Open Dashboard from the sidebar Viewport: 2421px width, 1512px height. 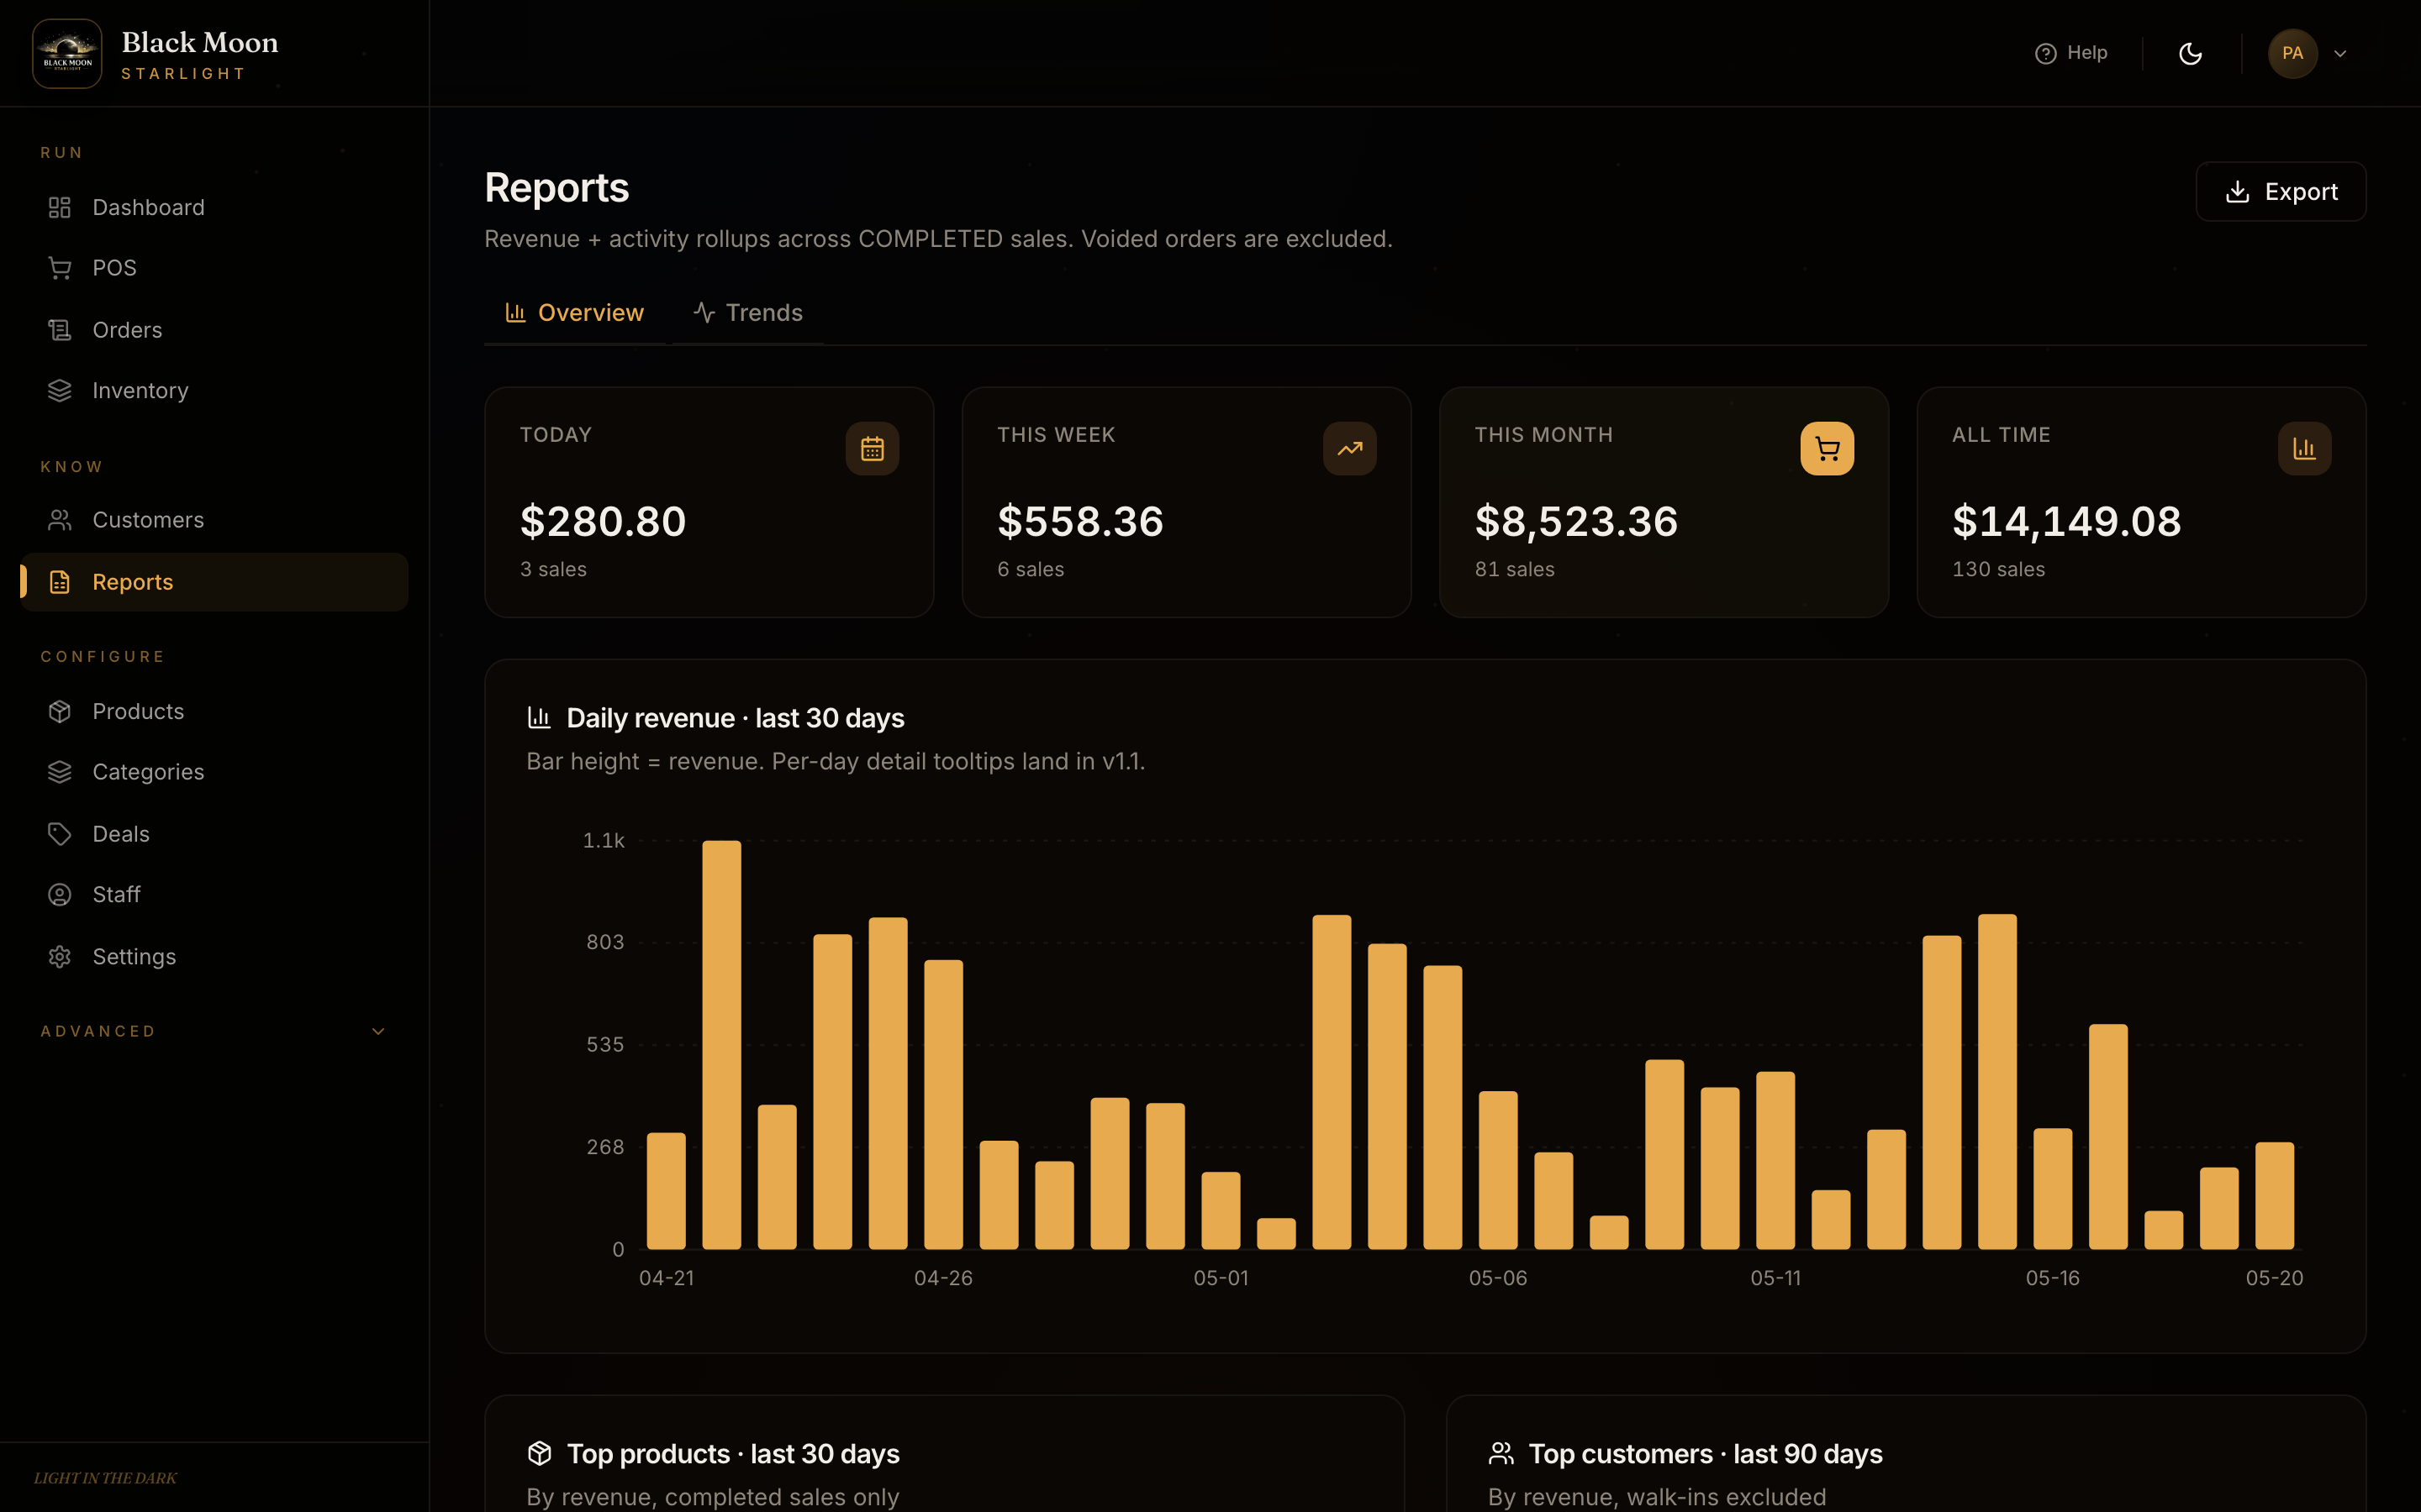tap(214, 207)
